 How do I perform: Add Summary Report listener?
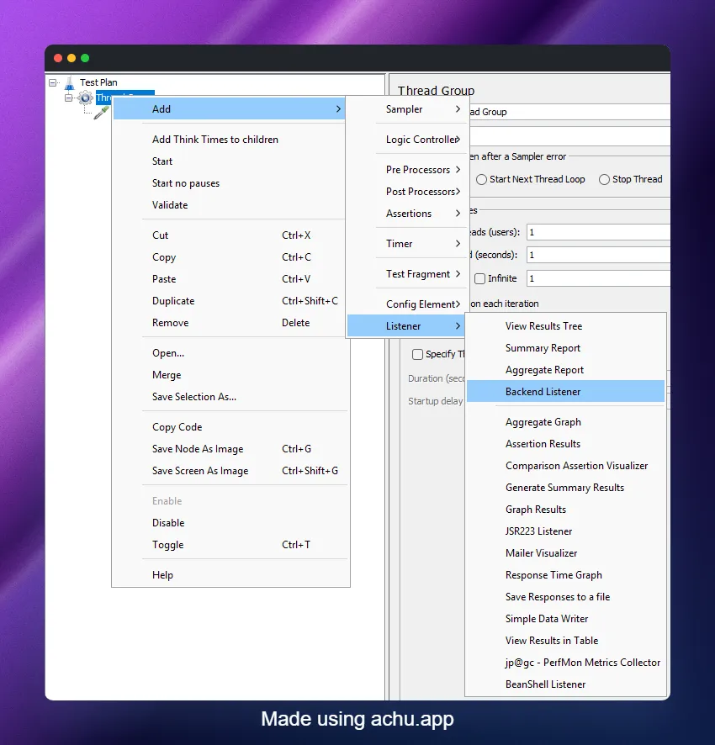[566, 348]
